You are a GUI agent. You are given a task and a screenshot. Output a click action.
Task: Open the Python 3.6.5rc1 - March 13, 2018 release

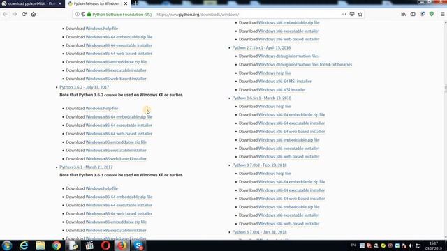click(262, 98)
